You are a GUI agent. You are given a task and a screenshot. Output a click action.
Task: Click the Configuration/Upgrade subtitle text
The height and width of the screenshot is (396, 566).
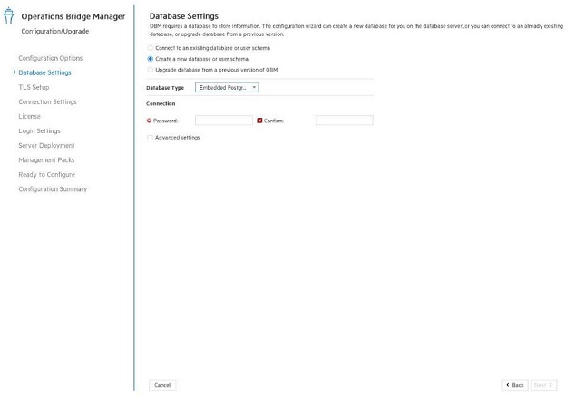pyautogui.click(x=54, y=31)
